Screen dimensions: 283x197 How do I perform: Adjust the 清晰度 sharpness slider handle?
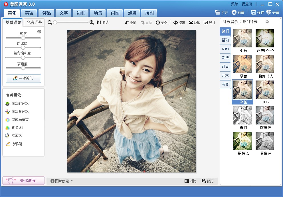(x=23, y=68)
